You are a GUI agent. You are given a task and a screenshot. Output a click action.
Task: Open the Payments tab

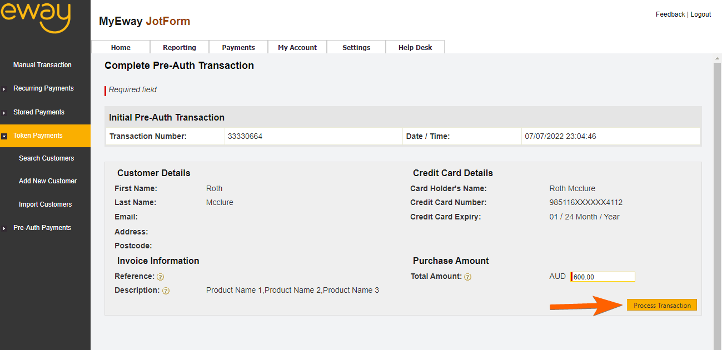coord(238,47)
